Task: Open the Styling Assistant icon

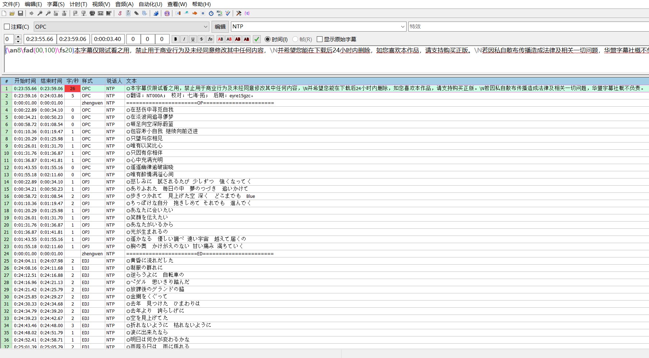Action: point(186,13)
